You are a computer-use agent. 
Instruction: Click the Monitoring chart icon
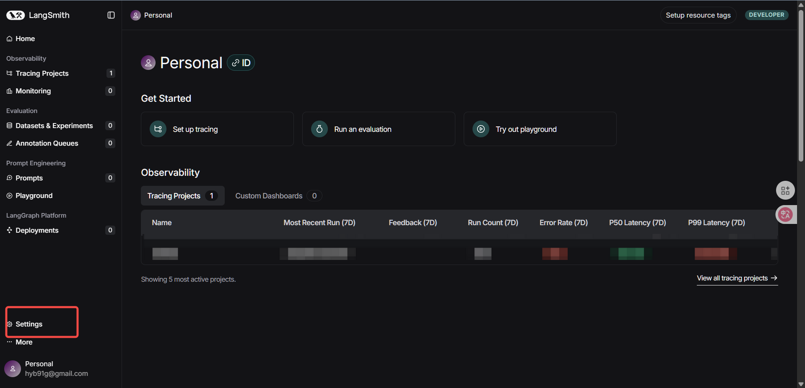[x=9, y=91]
